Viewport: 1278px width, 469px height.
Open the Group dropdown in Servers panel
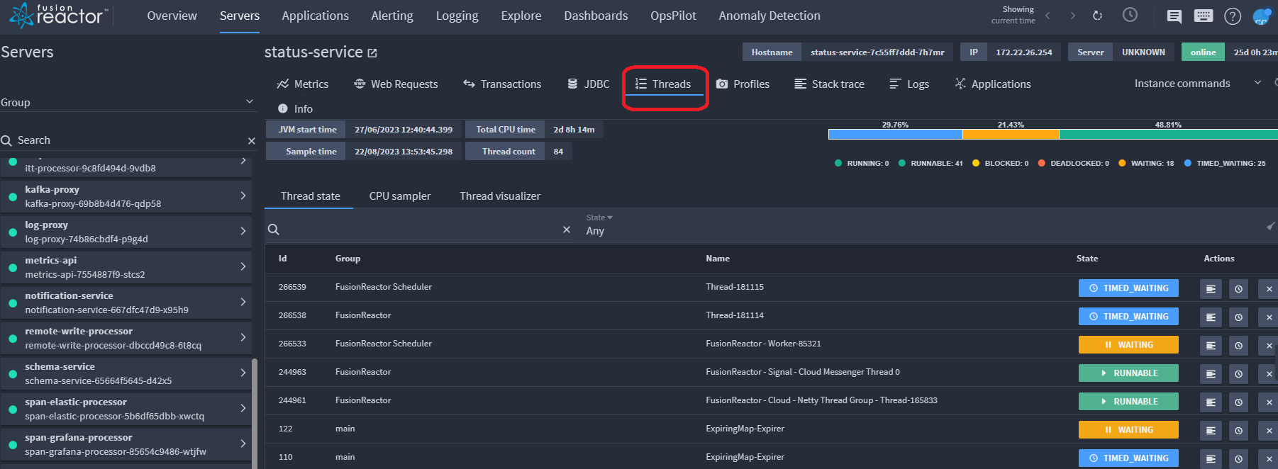tap(127, 103)
